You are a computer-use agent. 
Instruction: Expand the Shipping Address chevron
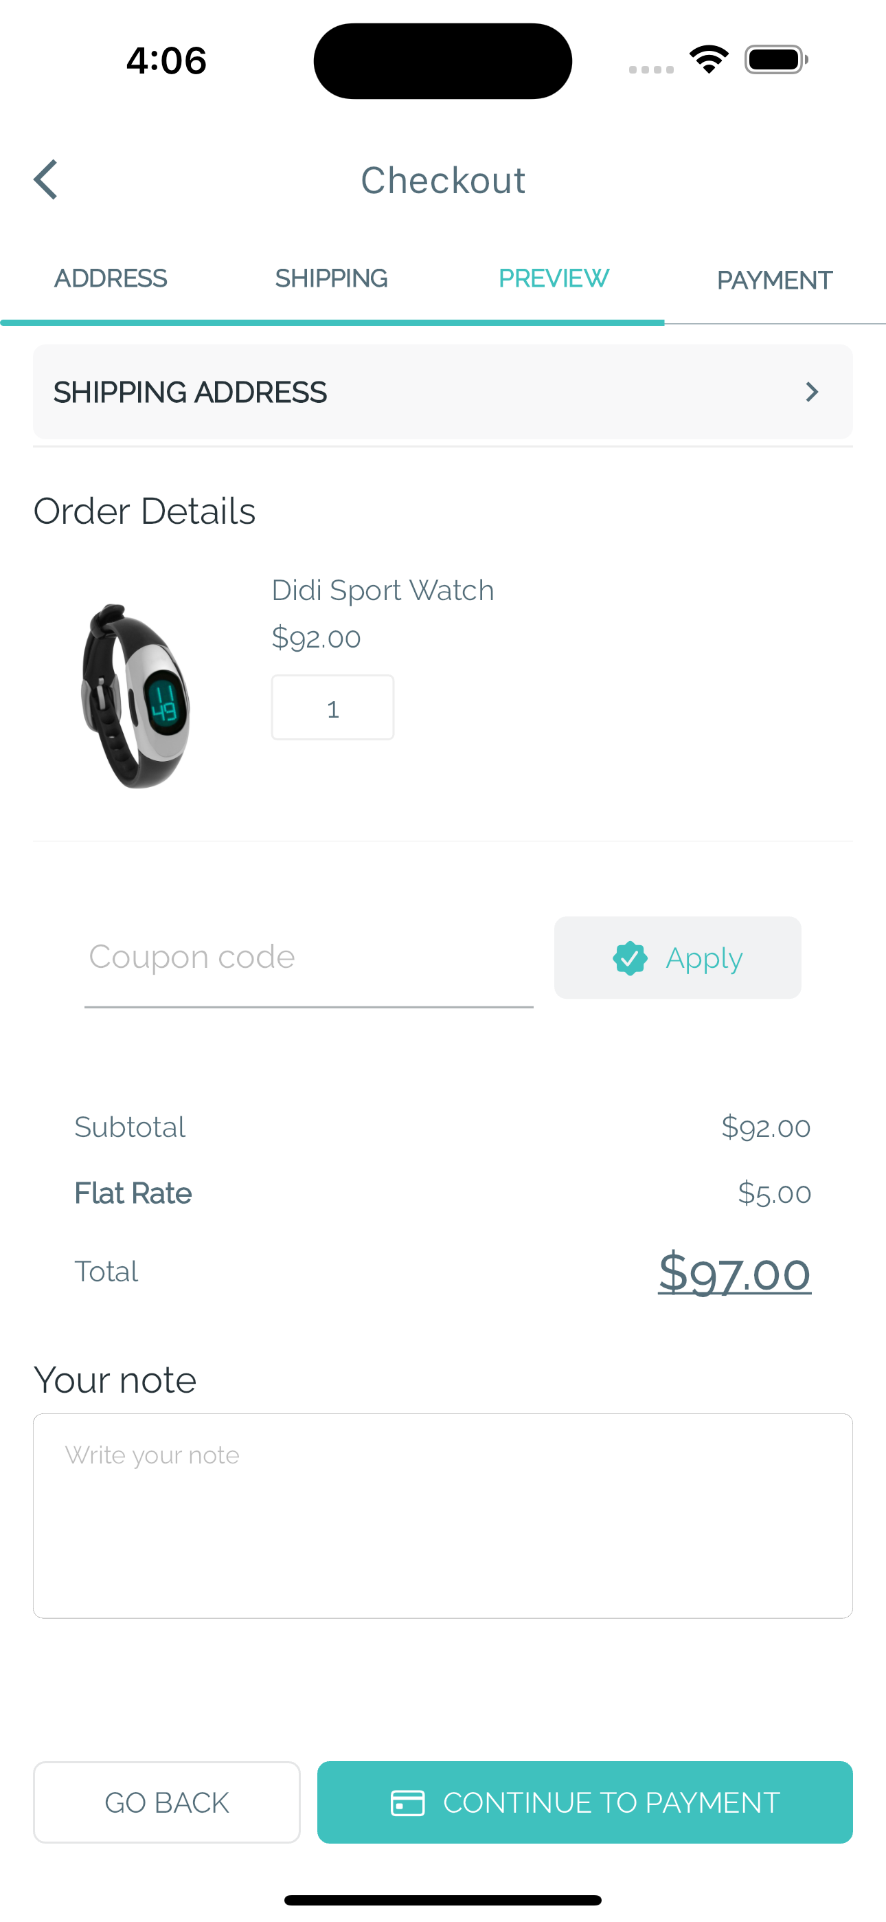point(812,392)
